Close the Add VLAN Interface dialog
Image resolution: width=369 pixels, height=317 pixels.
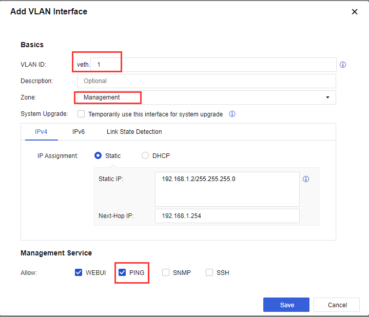(x=354, y=12)
